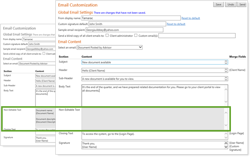
Task: Enable Client administrator checkbox in front window
Action: click(107, 36)
